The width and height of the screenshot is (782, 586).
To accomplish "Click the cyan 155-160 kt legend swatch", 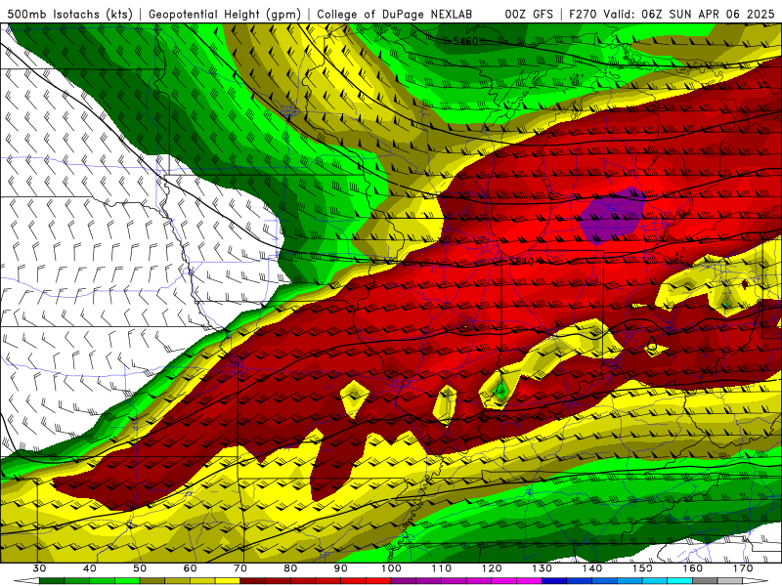I will (680, 581).
